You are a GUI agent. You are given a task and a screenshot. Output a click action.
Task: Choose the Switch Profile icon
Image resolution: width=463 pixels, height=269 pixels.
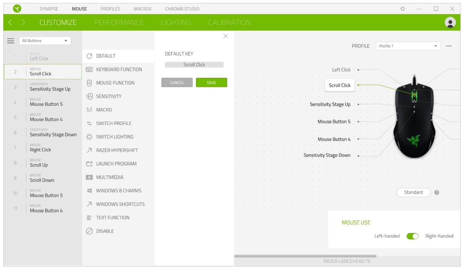(x=89, y=123)
